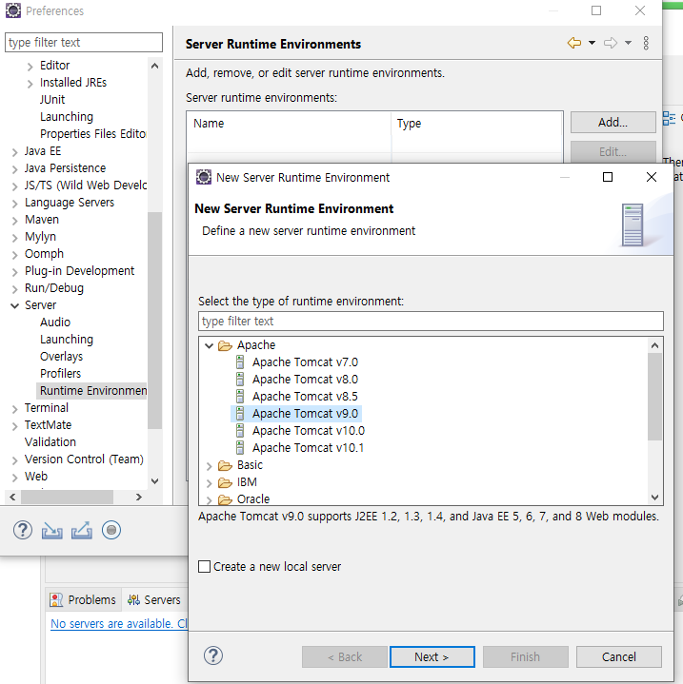
Task: Click the preferences tree horizontal scrollbar thumb
Action: point(68,497)
